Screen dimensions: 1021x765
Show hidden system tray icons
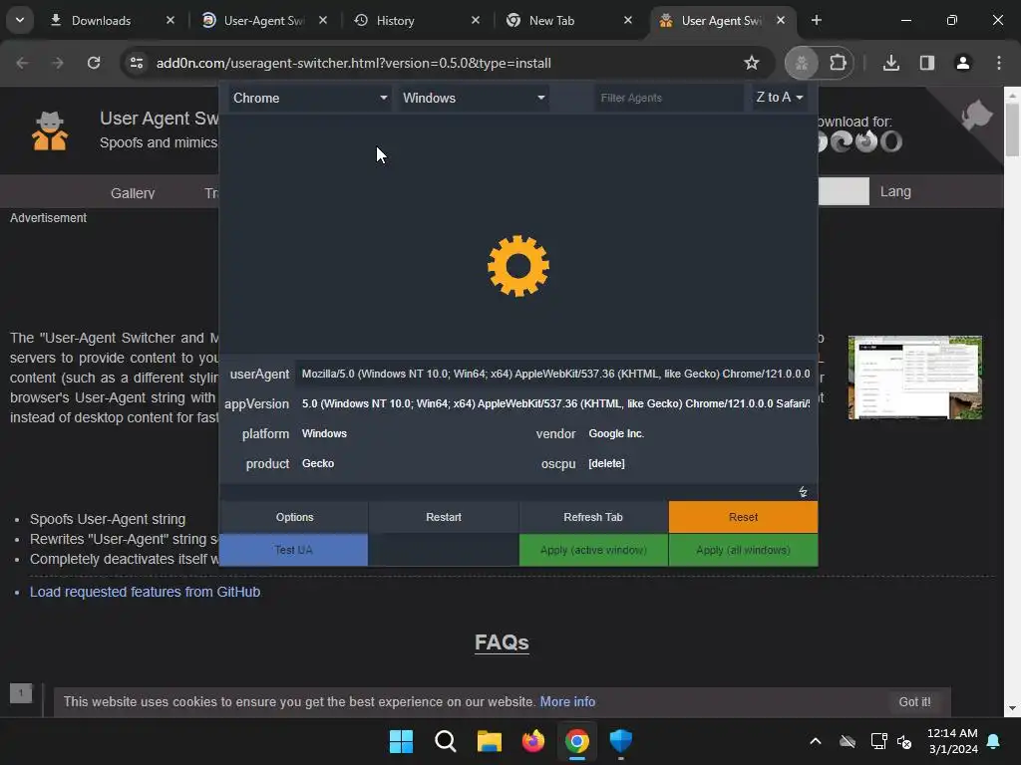point(816,741)
